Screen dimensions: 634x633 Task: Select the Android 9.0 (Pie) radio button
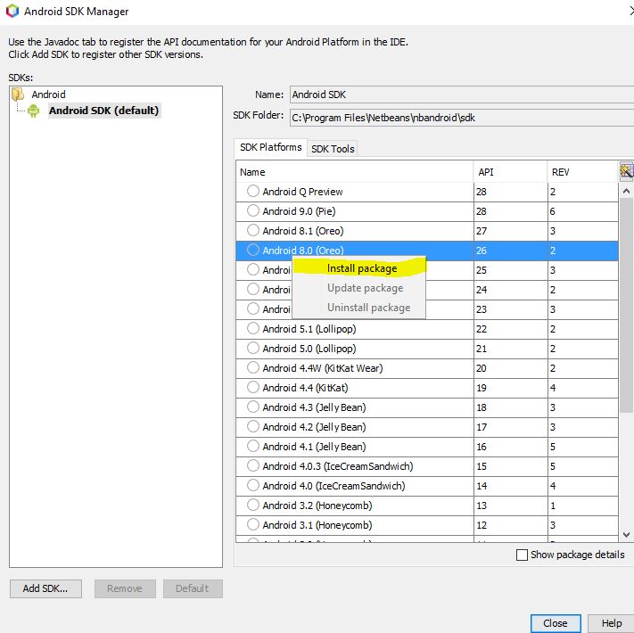pos(253,210)
